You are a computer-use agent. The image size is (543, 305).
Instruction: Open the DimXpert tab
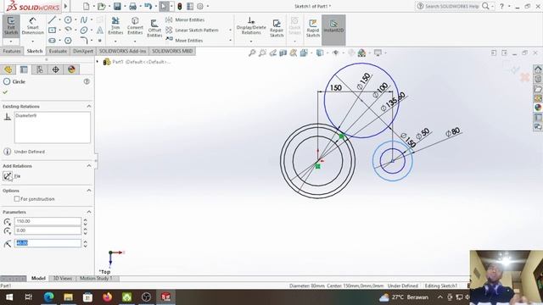(x=83, y=51)
